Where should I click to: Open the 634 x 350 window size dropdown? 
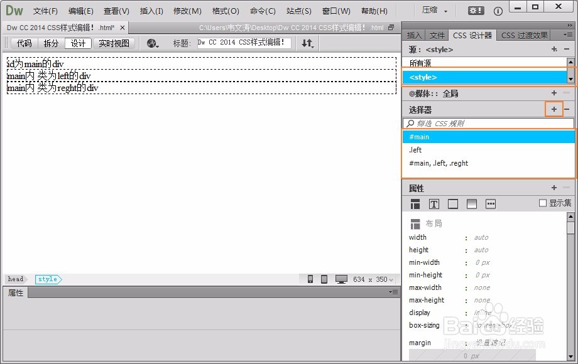click(373, 279)
